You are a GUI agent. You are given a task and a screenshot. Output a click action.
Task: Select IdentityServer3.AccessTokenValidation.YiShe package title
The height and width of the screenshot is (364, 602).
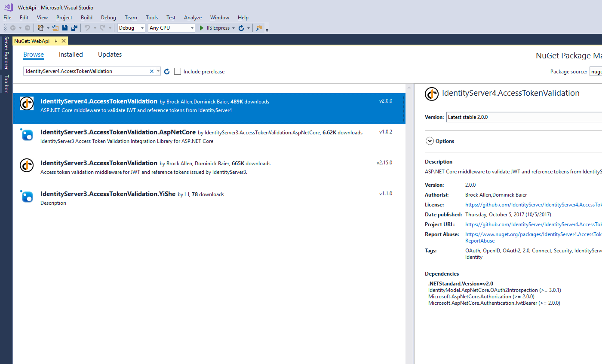click(108, 194)
